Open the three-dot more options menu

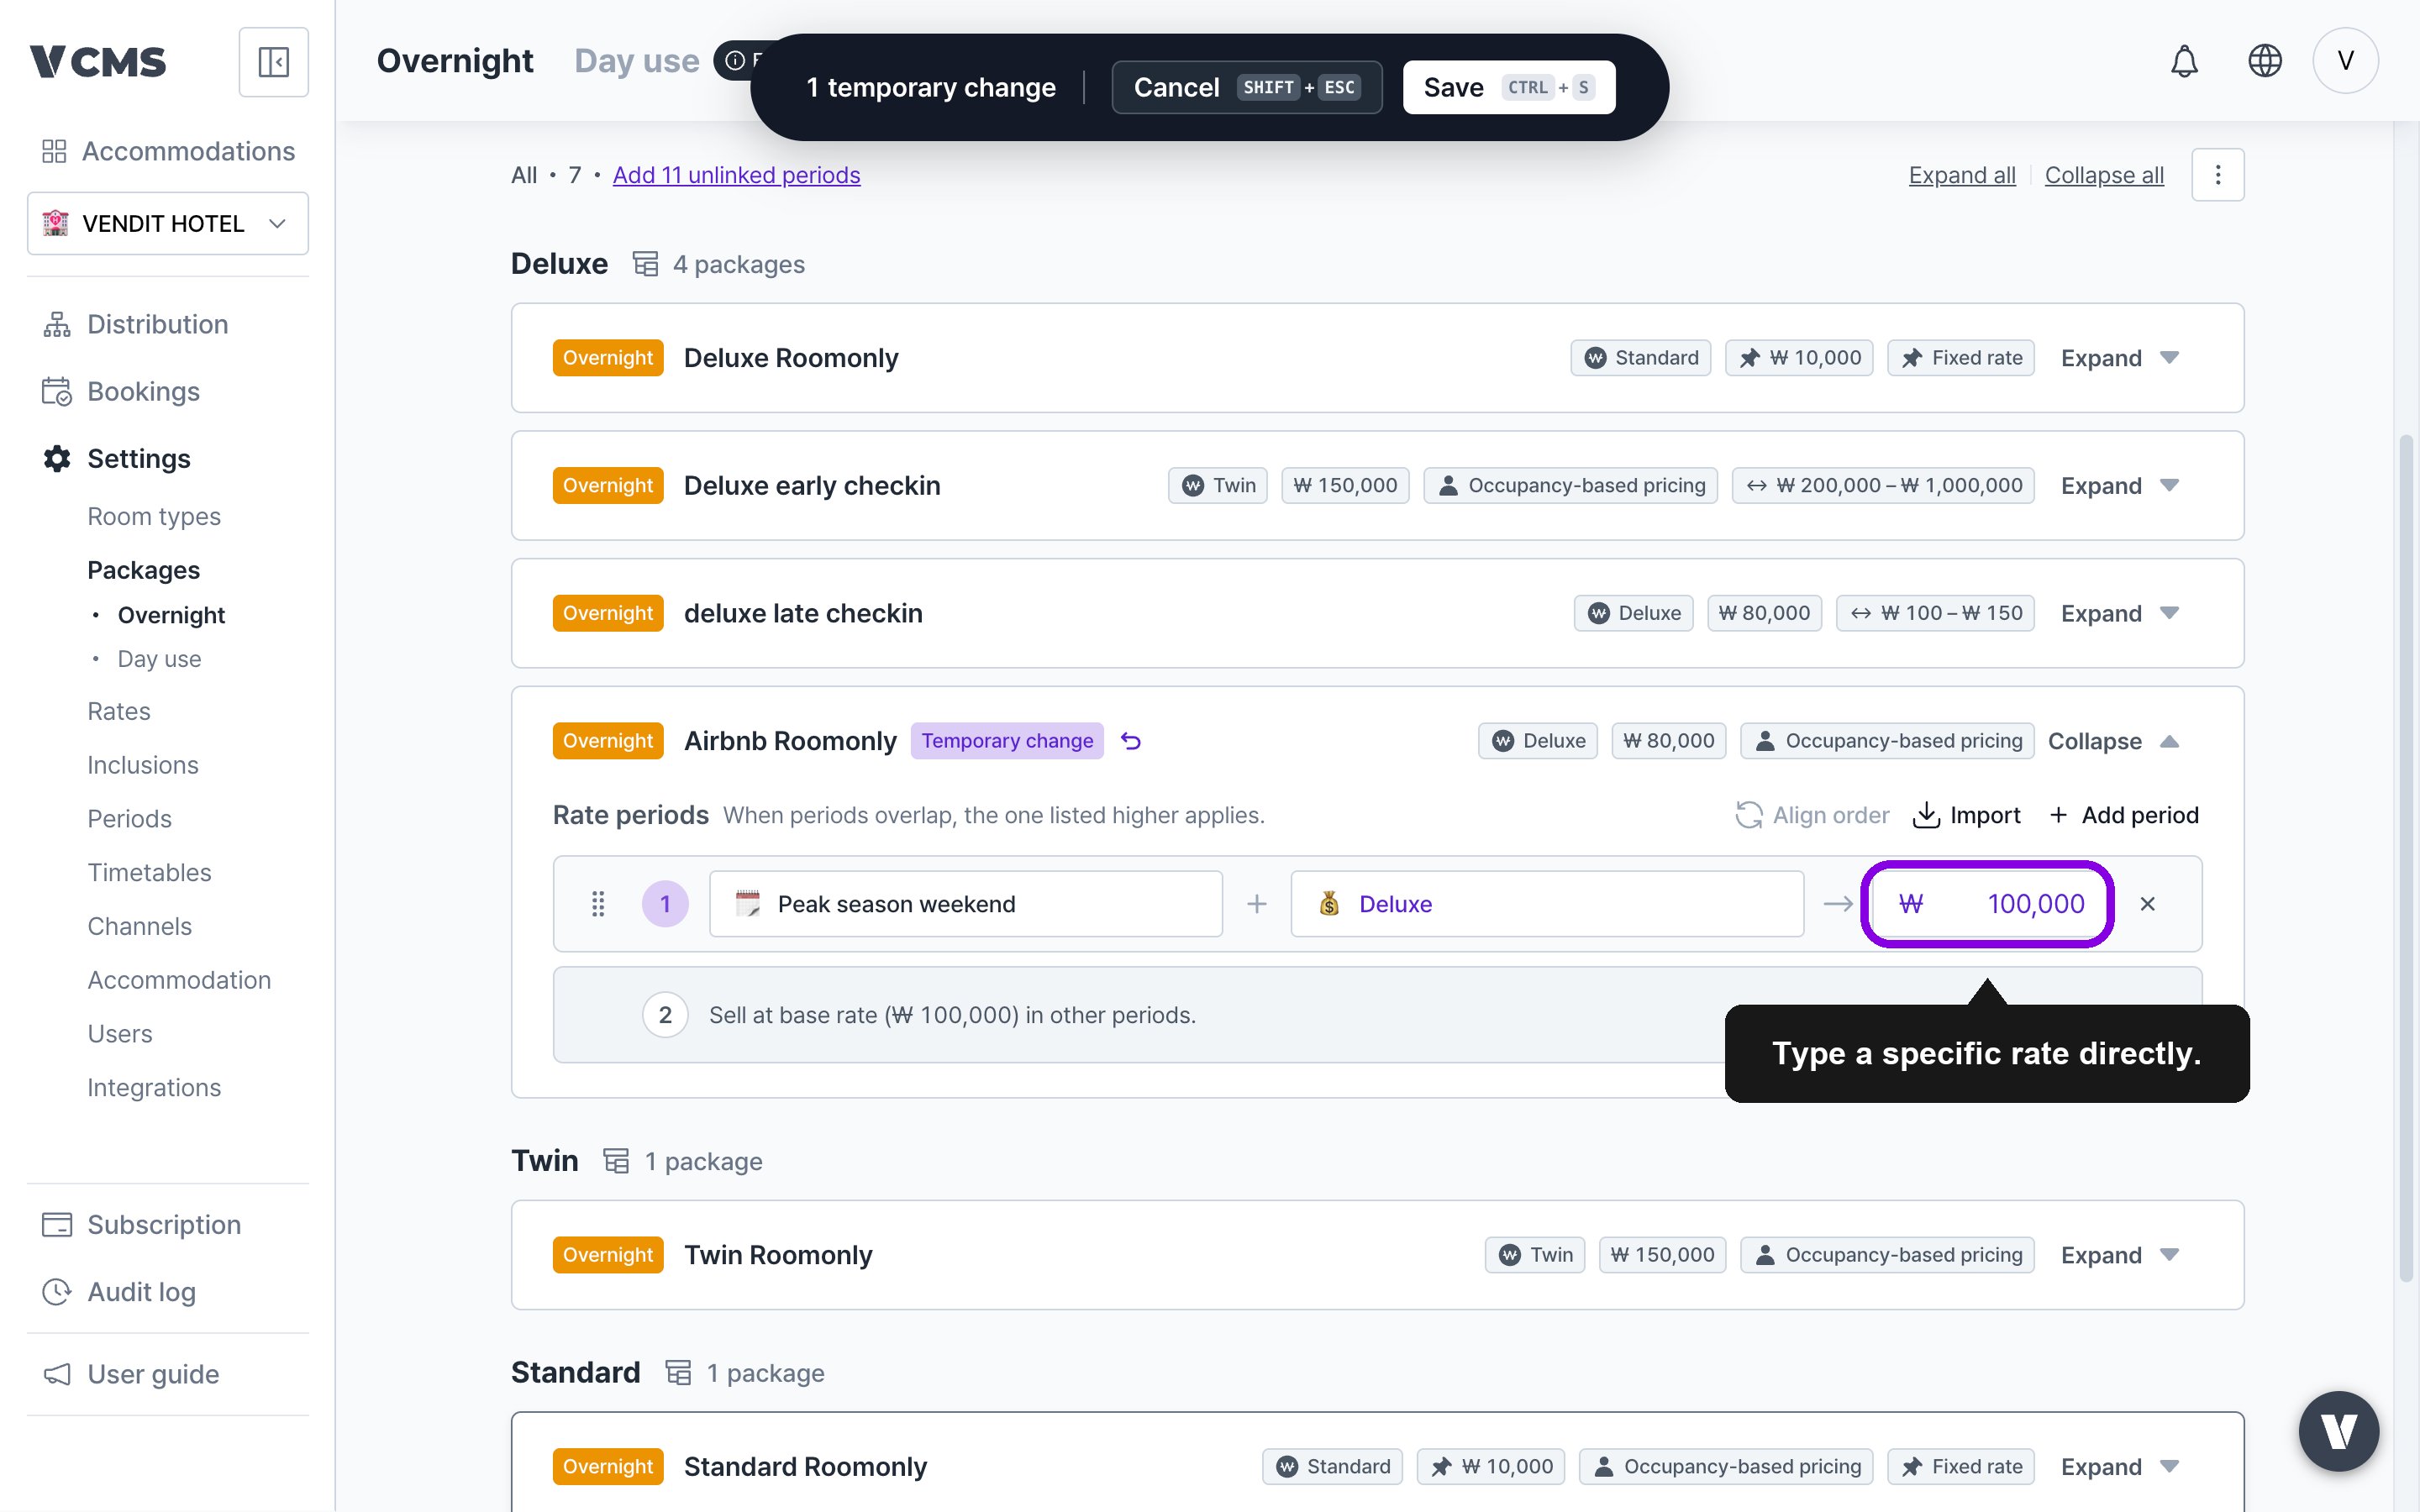(x=2217, y=175)
